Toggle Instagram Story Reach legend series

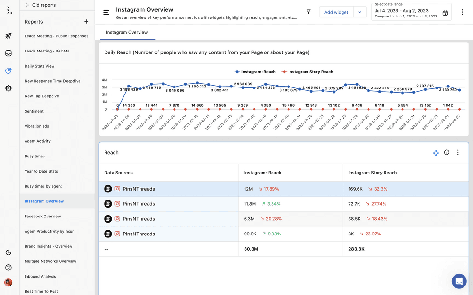pyautogui.click(x=307, y=72)
